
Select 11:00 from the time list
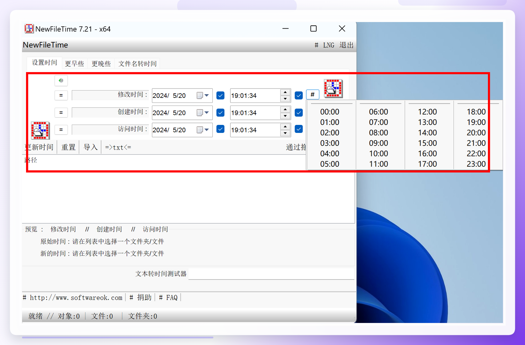coord(378,164)
